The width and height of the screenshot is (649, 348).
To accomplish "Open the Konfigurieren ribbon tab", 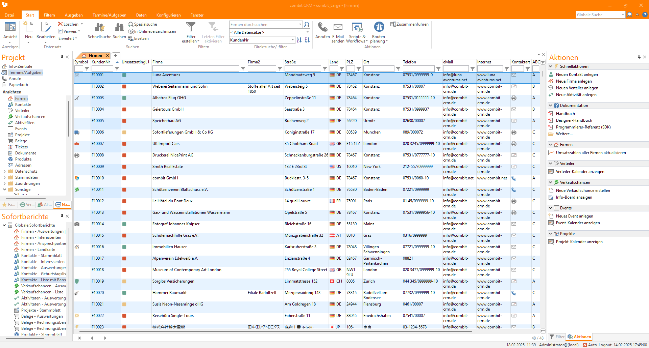I will [168, 15].
